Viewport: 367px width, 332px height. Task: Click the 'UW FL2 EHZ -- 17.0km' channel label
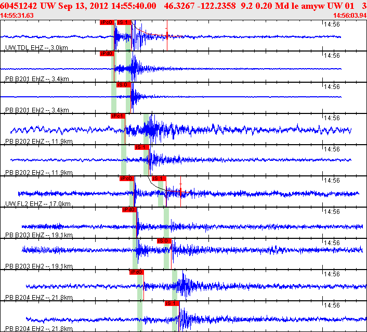click(x=37, y=204)
